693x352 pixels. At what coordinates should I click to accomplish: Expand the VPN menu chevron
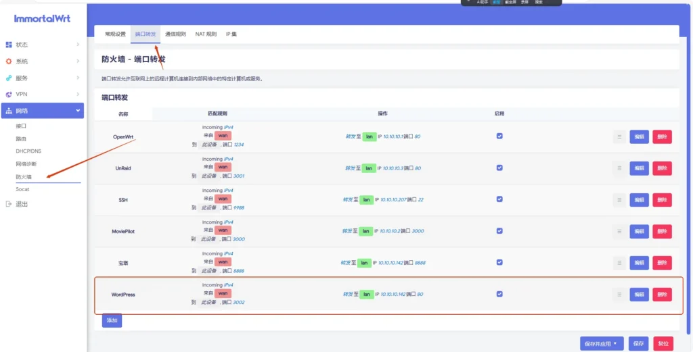pos(78,94)
